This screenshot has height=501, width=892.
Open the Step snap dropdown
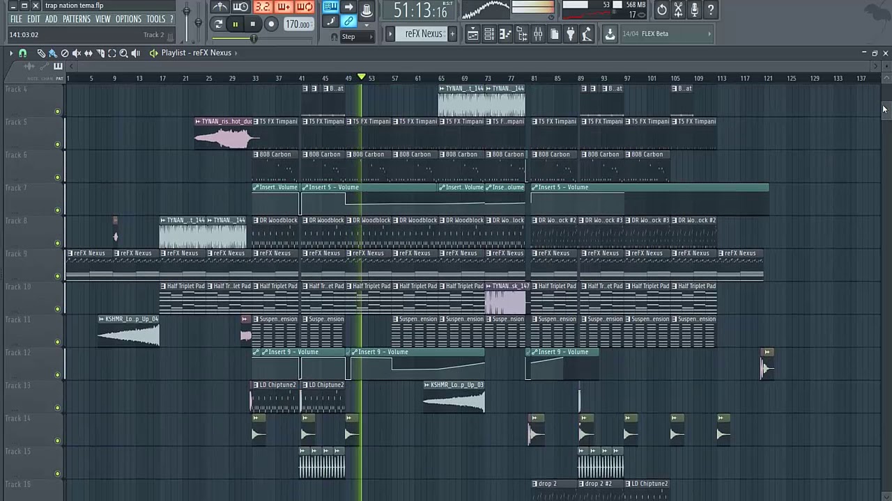click(357, 36)
